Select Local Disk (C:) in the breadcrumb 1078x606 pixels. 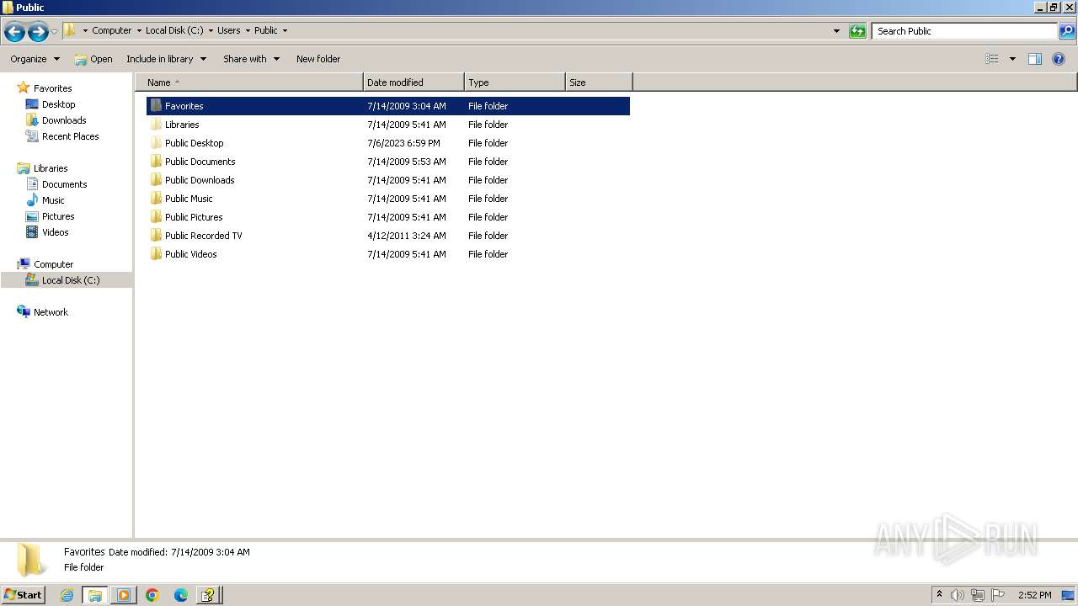(x=174, y=30)
